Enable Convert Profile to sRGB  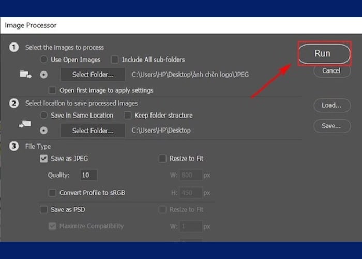pyautogui.click(x=52, y=193)
